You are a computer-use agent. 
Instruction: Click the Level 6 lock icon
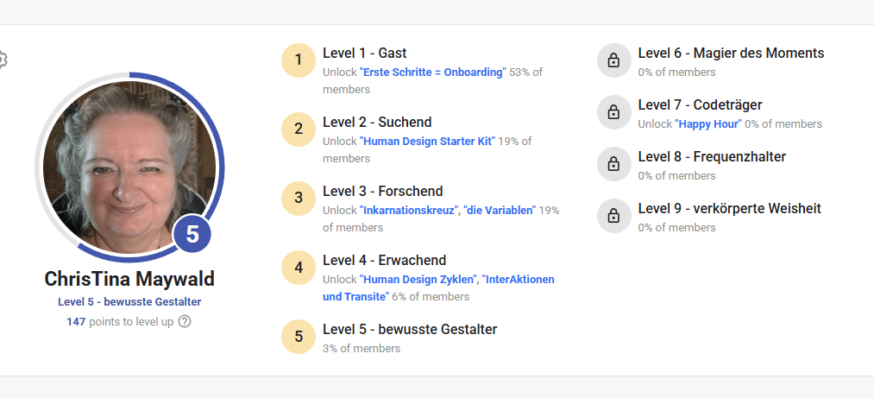pyautogui.click(x=613, y=60)
